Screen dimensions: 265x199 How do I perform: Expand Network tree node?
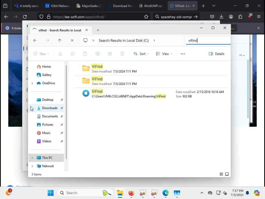[x=32, y=166]
